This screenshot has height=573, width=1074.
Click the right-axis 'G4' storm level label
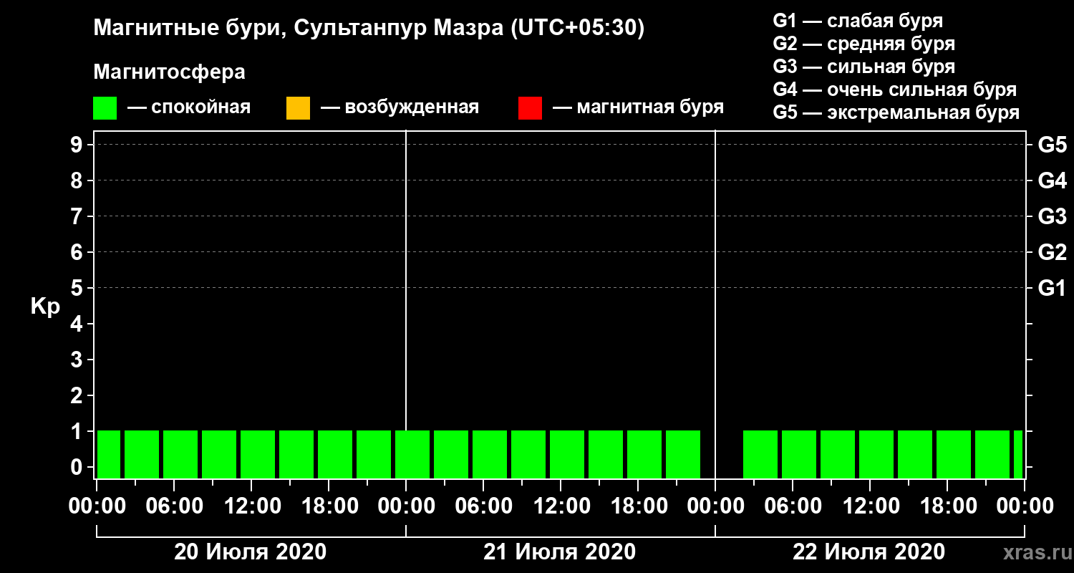(x=1052, y=180)
